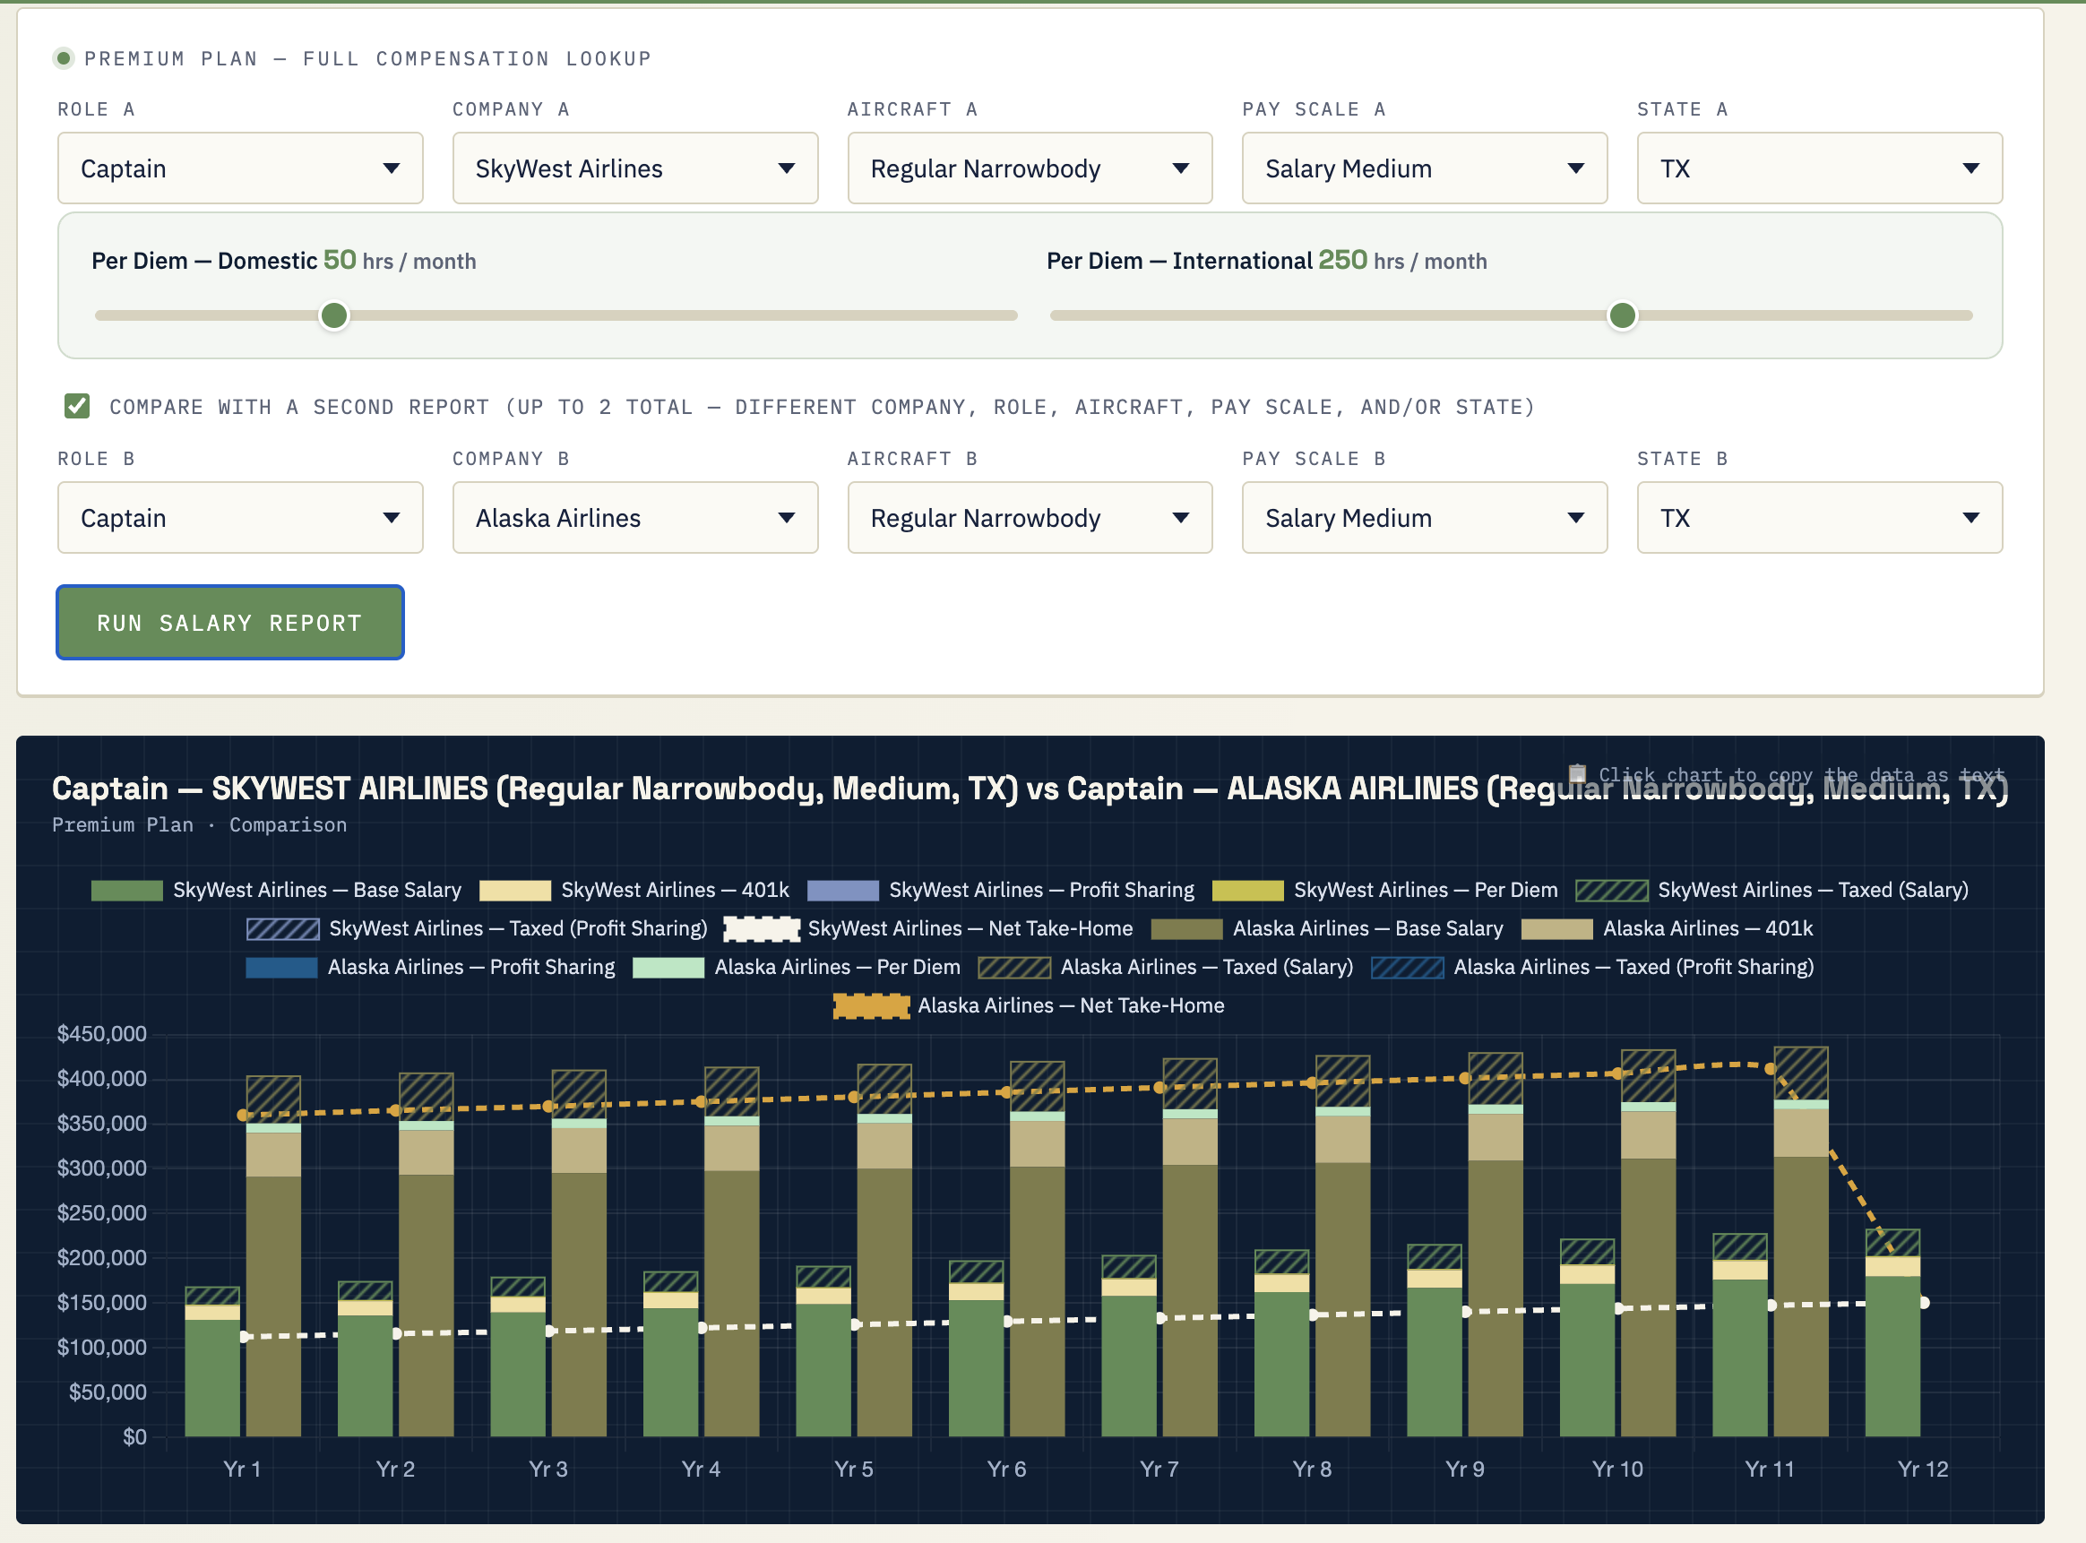Viewport: 2086px width, 1543px height.
Task: Click the SkyWest Net Take-Home point at Yr 12
Action: click(1924, 1302)
